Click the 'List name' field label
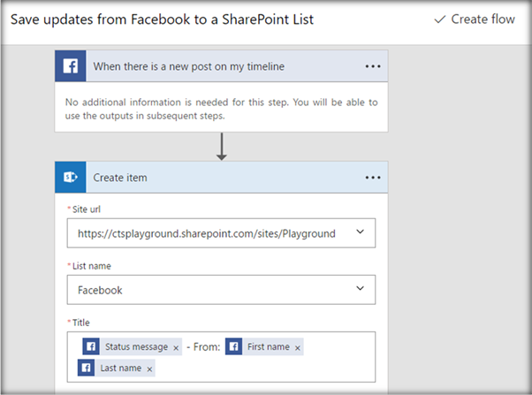 click(92, 266)
